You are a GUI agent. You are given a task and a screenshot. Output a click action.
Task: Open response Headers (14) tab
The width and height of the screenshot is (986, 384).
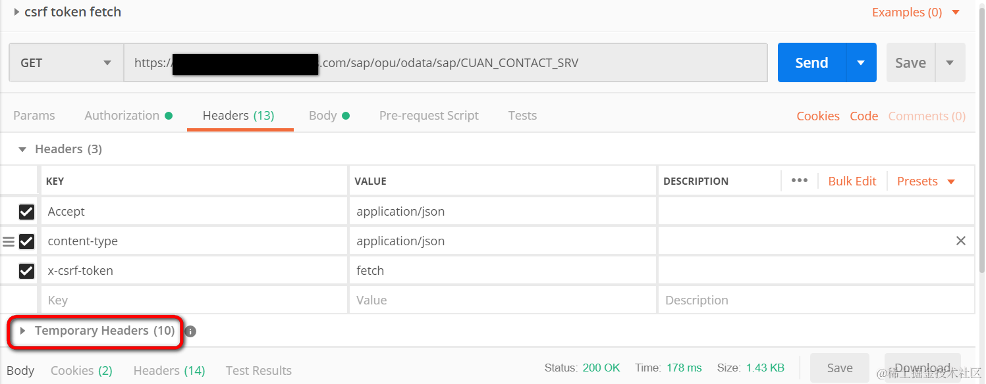(x=169, y=370)
